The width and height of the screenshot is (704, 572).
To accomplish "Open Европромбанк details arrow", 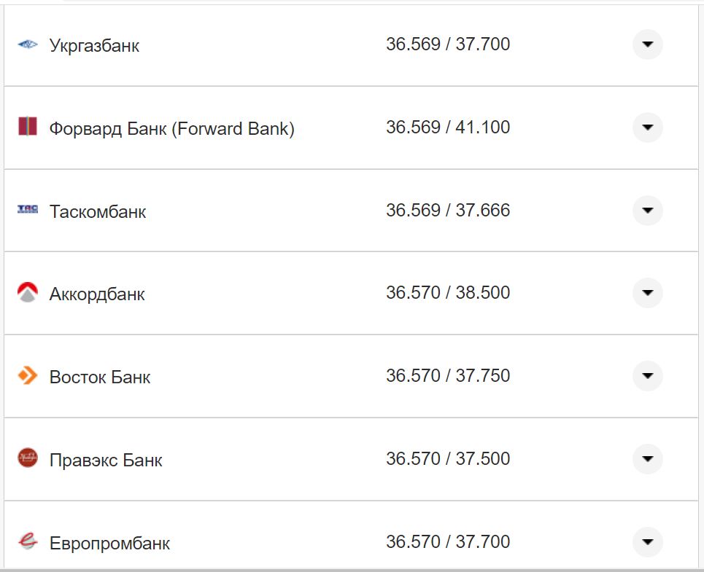I will pos(647,542).
